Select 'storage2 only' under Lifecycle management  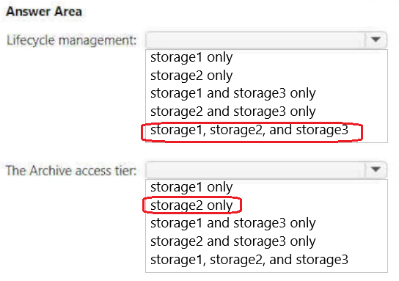pos(191,76)
